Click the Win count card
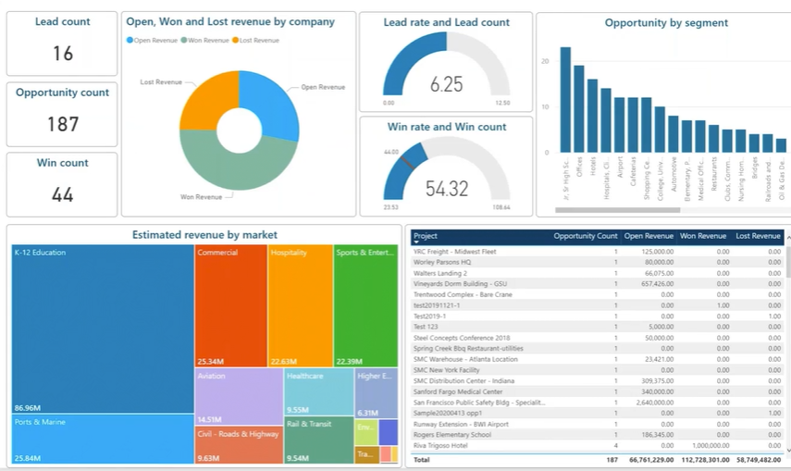 (62, 184)
